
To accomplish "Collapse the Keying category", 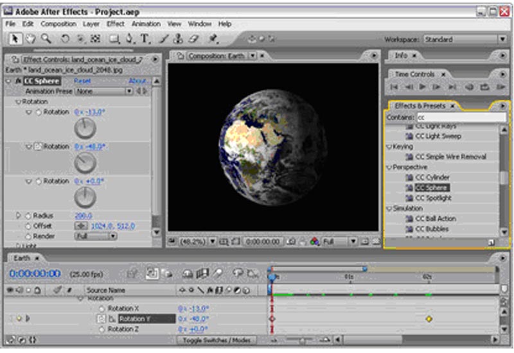I will click(389, 147).
